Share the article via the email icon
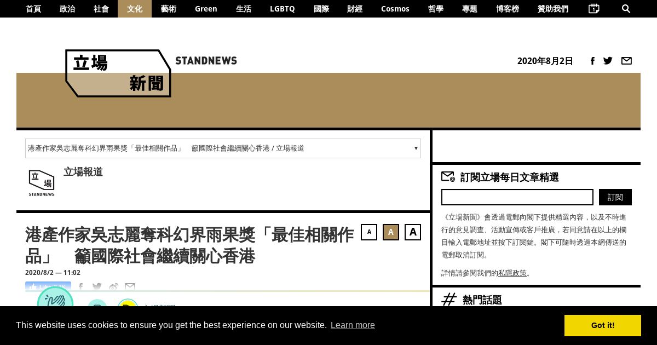The width and height of the screenshot is (657, 345). click(x=130, y=287)
